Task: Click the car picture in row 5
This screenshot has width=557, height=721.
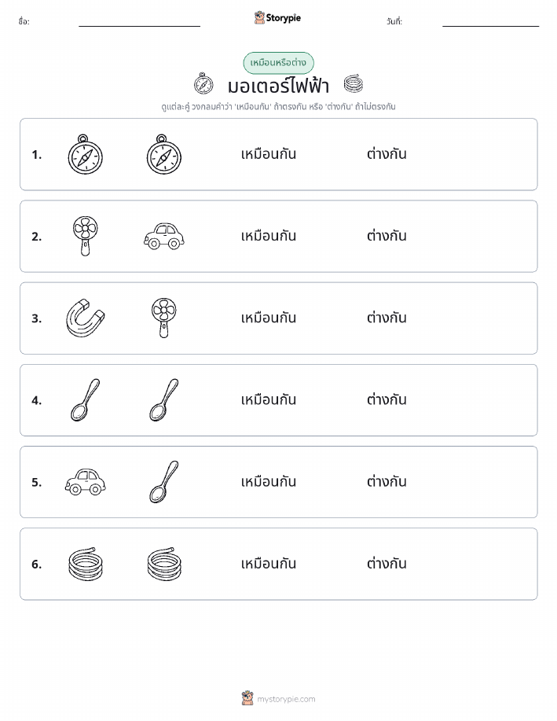Action: (86, 481)
